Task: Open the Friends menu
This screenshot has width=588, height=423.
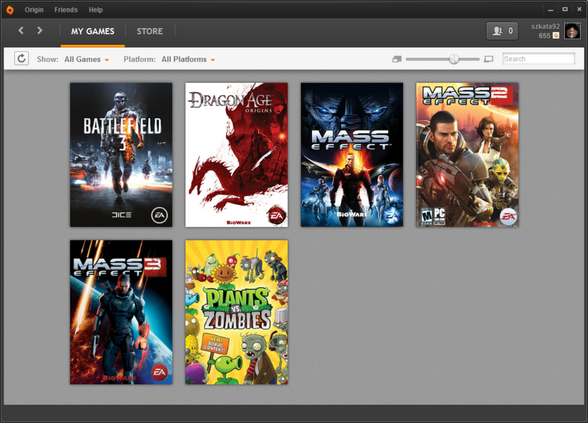Action: click(x=66, y=10)
